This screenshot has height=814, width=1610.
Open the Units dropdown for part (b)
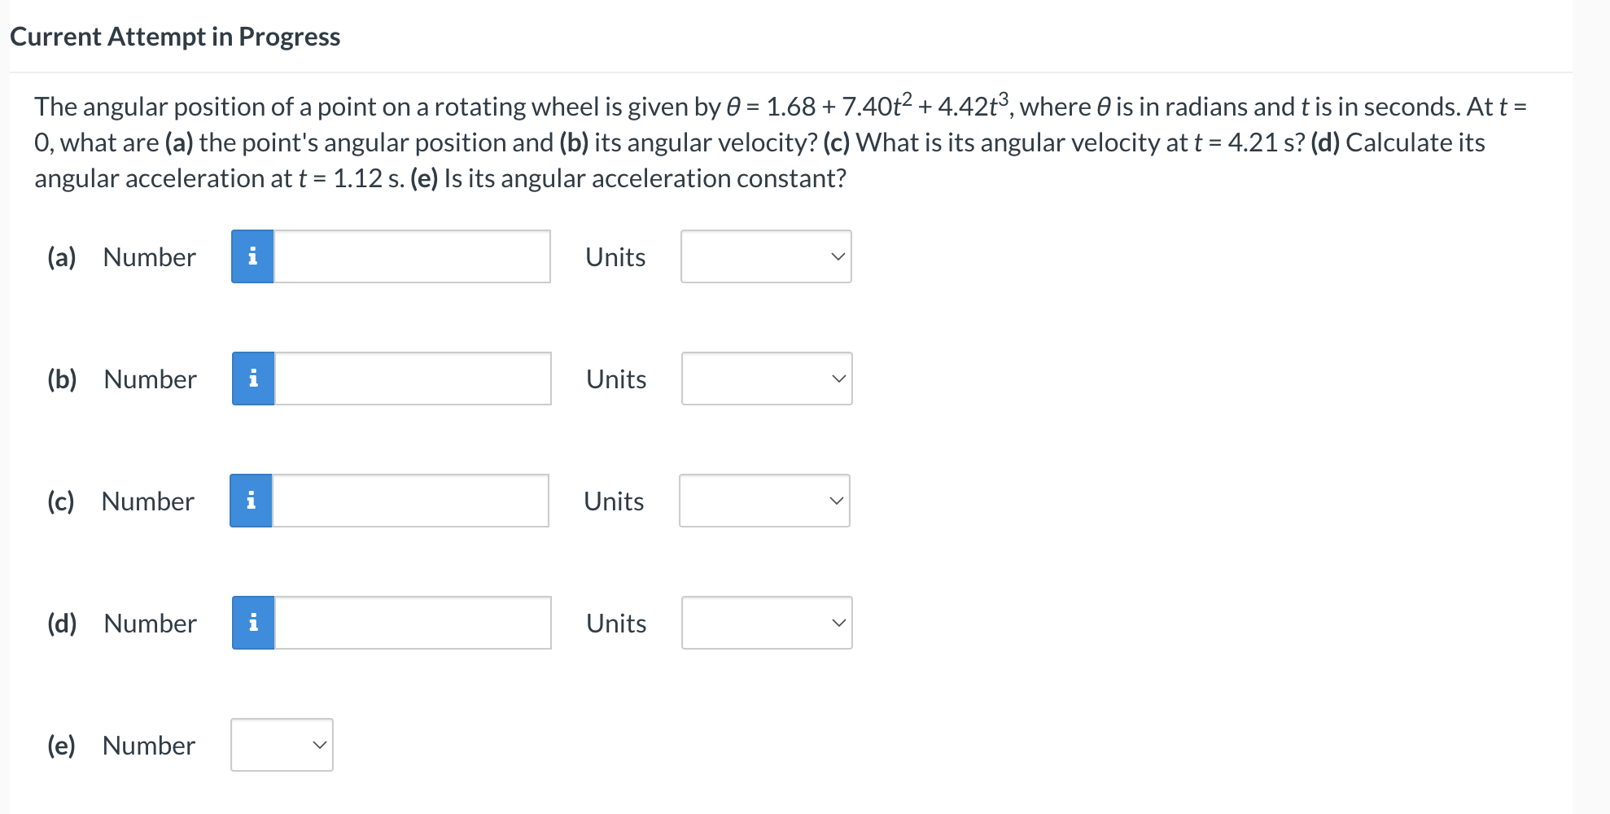[766, 379]
